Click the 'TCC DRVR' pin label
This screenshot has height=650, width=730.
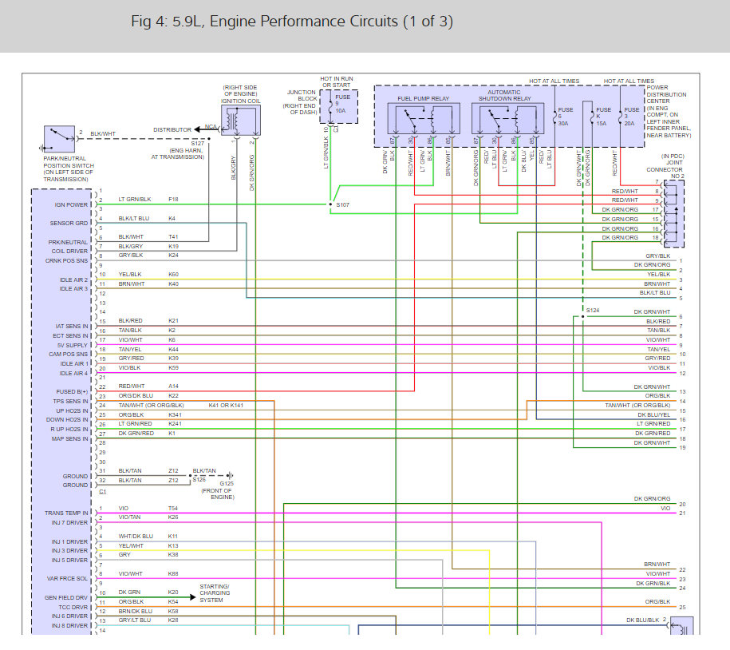pos(73,608)
